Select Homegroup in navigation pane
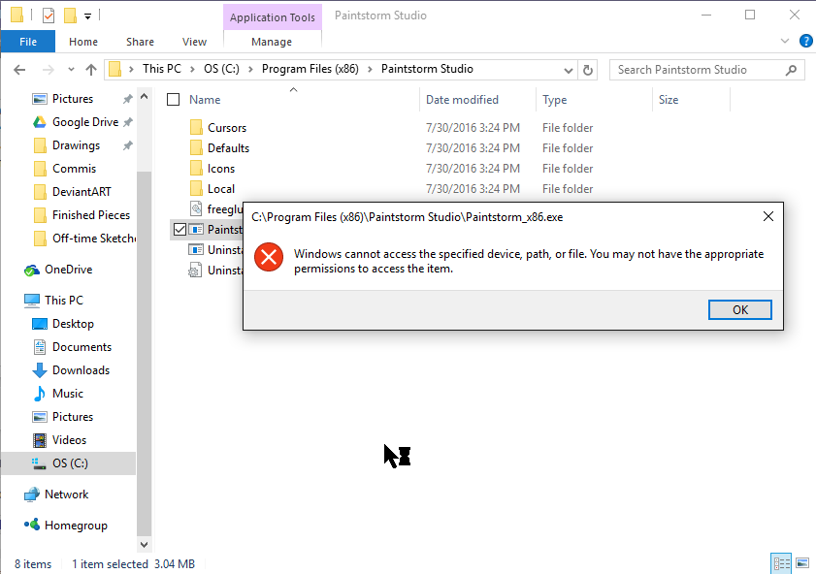 [76, 526]
